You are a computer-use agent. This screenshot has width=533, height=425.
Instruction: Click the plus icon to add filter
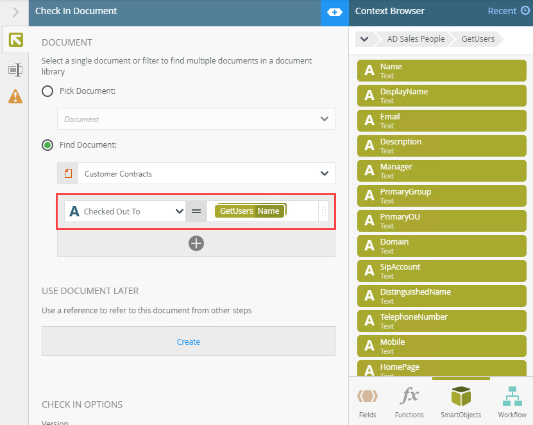pyautogui.click(x=196, y=243)
